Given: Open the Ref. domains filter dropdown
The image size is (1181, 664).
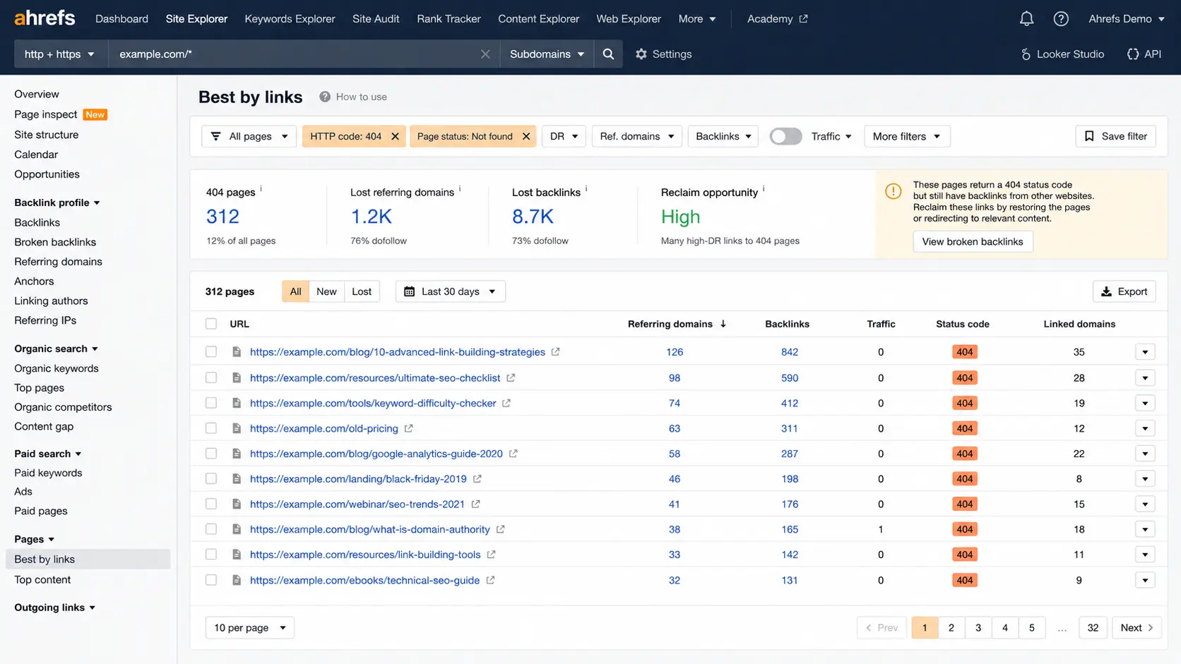Looking at the screenshot, I should (636, 136).
